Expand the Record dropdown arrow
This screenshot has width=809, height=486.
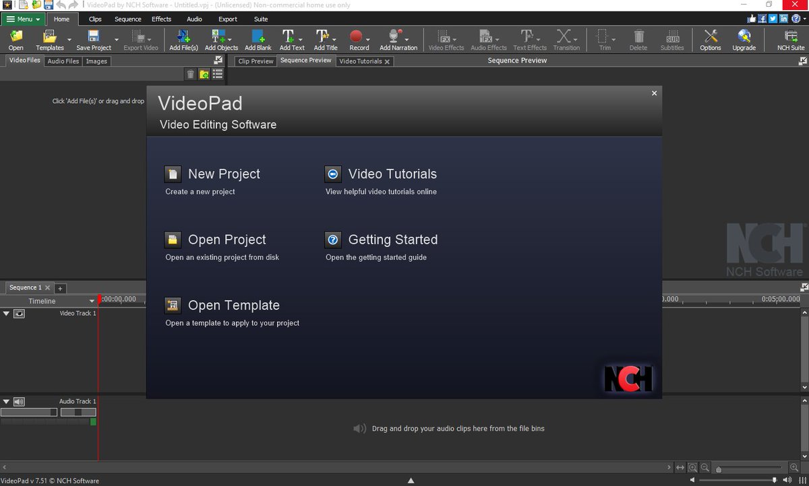(x=368, y=40)
